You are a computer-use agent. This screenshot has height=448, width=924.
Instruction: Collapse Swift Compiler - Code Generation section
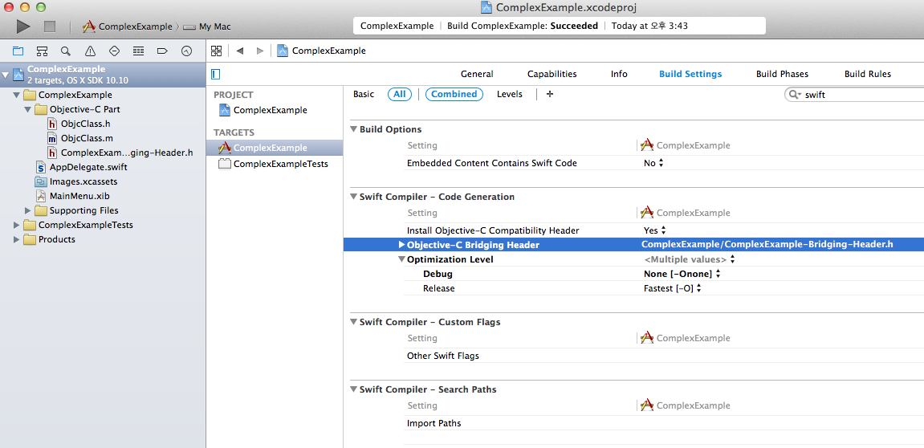coord(353,197)
